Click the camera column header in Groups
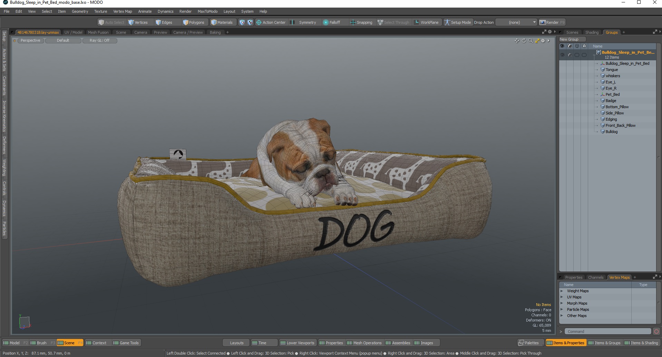Screen dimensions: 662x357 click(570, 46)
